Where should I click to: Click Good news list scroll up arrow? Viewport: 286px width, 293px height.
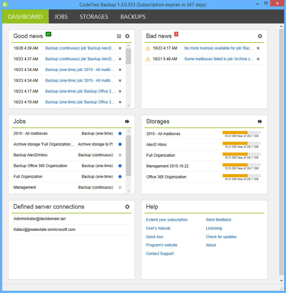click(x=129, y=46)
